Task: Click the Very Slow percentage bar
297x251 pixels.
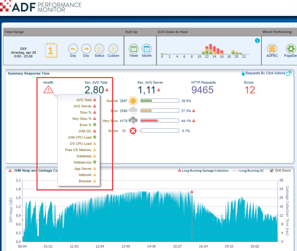Action: click(159, 121)
